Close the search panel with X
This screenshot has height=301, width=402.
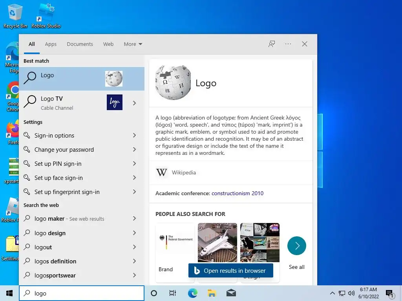point(305,44)
